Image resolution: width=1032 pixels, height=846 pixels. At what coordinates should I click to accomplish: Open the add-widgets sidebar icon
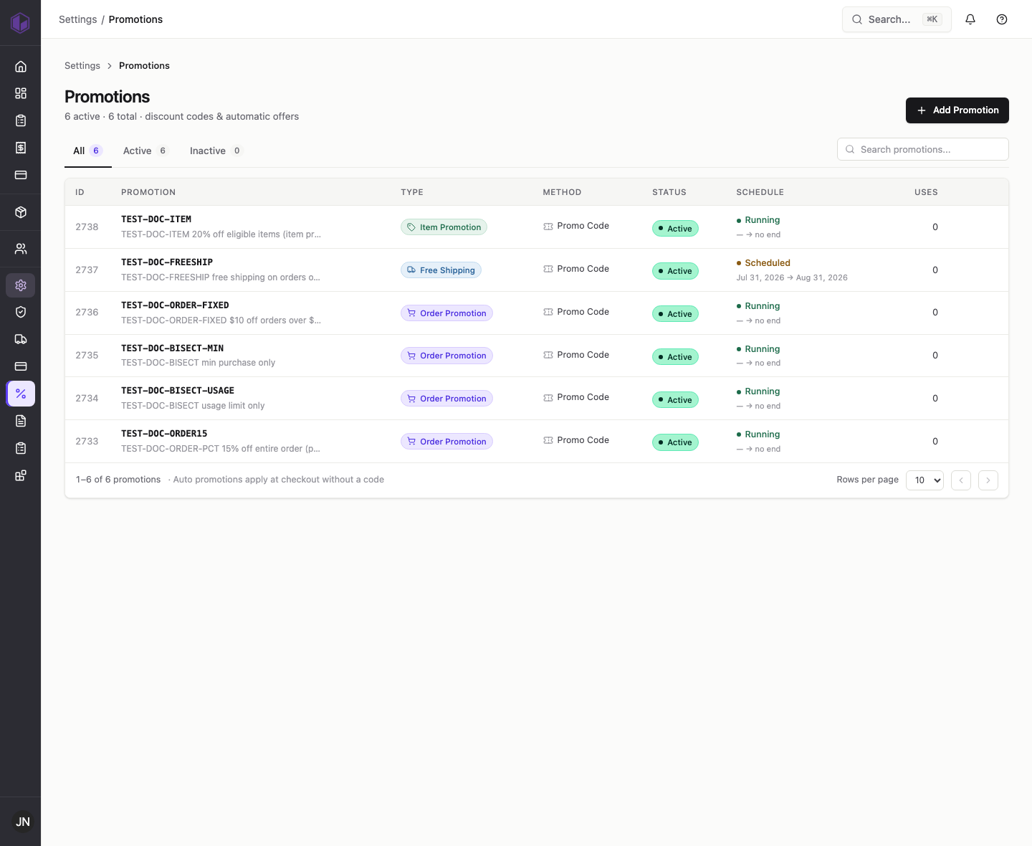tap(21, 475)
